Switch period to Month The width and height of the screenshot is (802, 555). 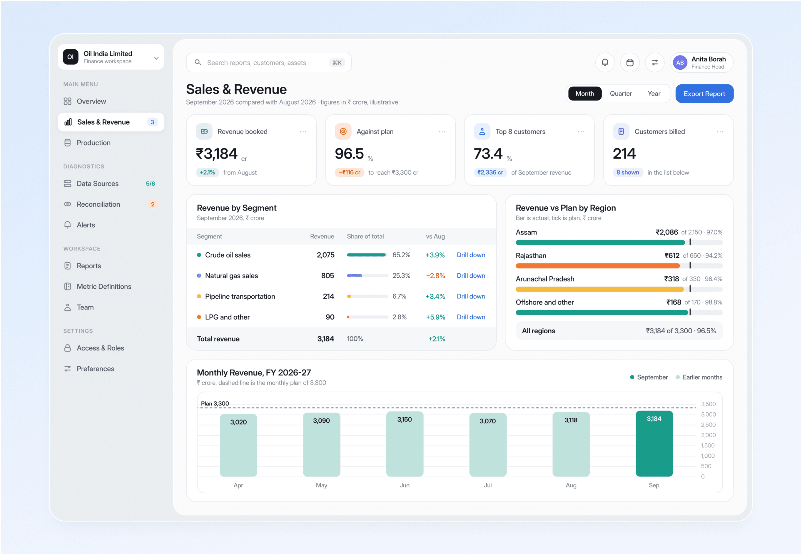[x=585, y=93]
